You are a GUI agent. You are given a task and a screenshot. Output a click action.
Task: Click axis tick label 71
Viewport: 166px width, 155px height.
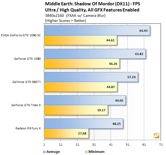click(x=161, y=145)
